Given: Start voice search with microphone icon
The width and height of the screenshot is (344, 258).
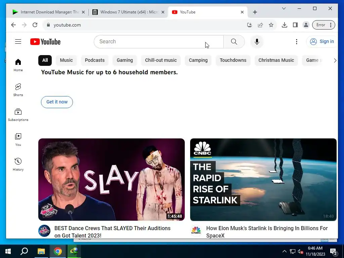Looking at the screenshot, I should [x=257, y=41].
